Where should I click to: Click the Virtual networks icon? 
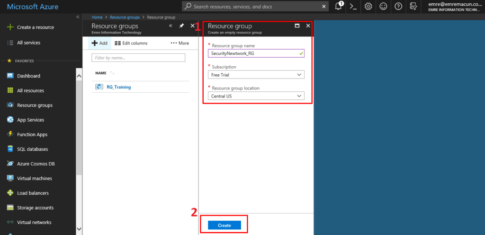[x=10, y=222]
